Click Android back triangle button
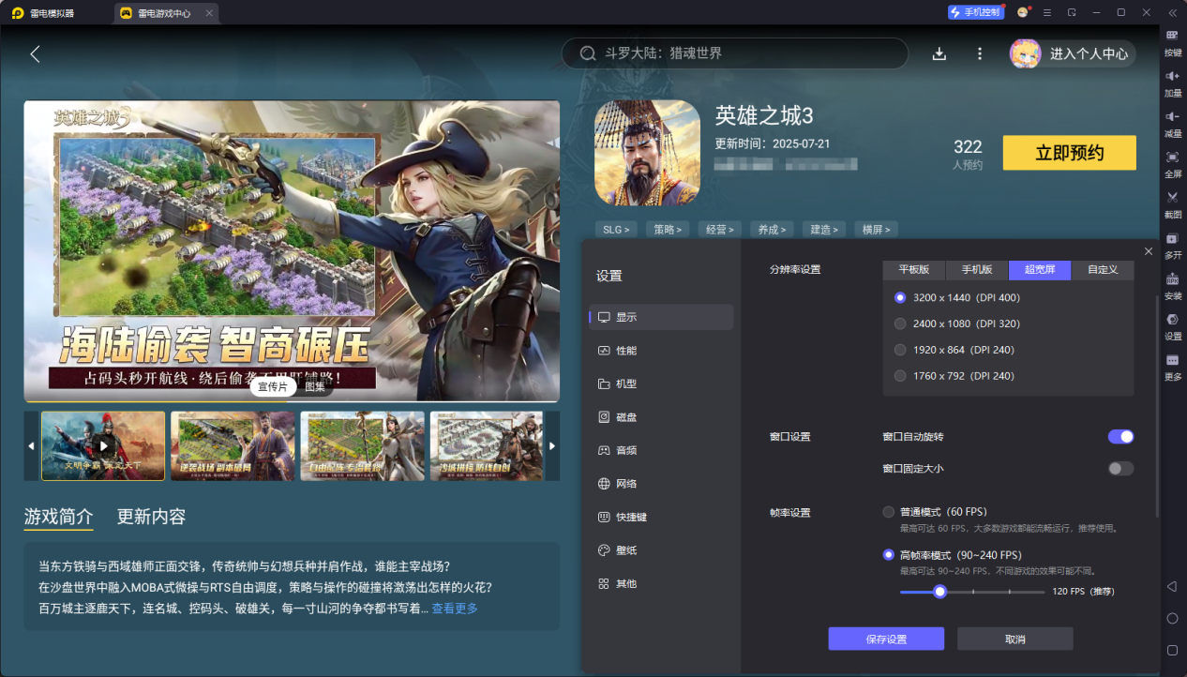Viewport: 1187px width, 677px height. point(1172,587)
